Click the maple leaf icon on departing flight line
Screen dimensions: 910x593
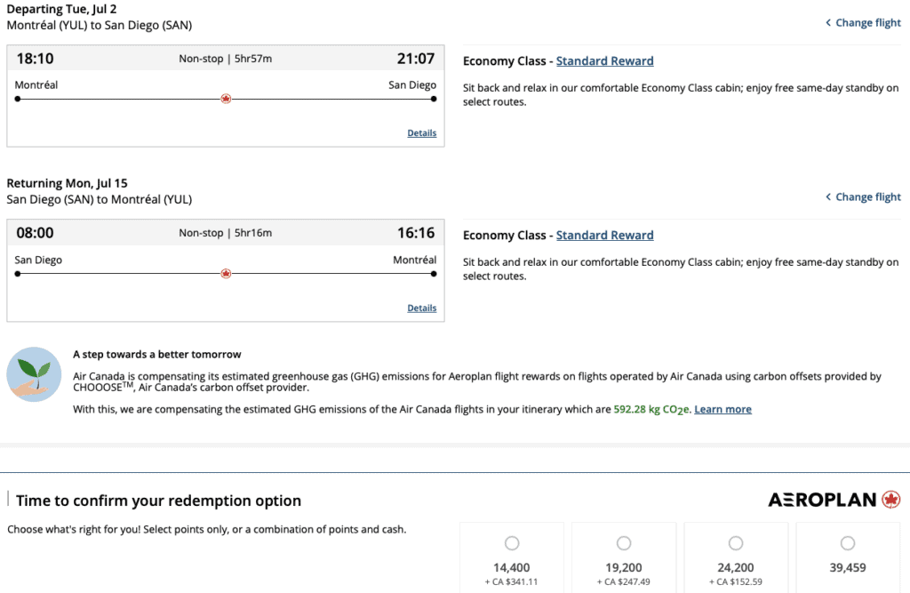(226, 99)
